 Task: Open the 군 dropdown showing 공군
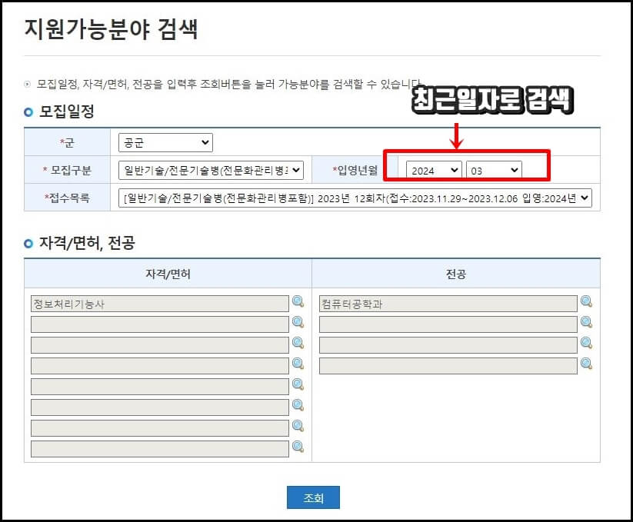pos(165,141)
